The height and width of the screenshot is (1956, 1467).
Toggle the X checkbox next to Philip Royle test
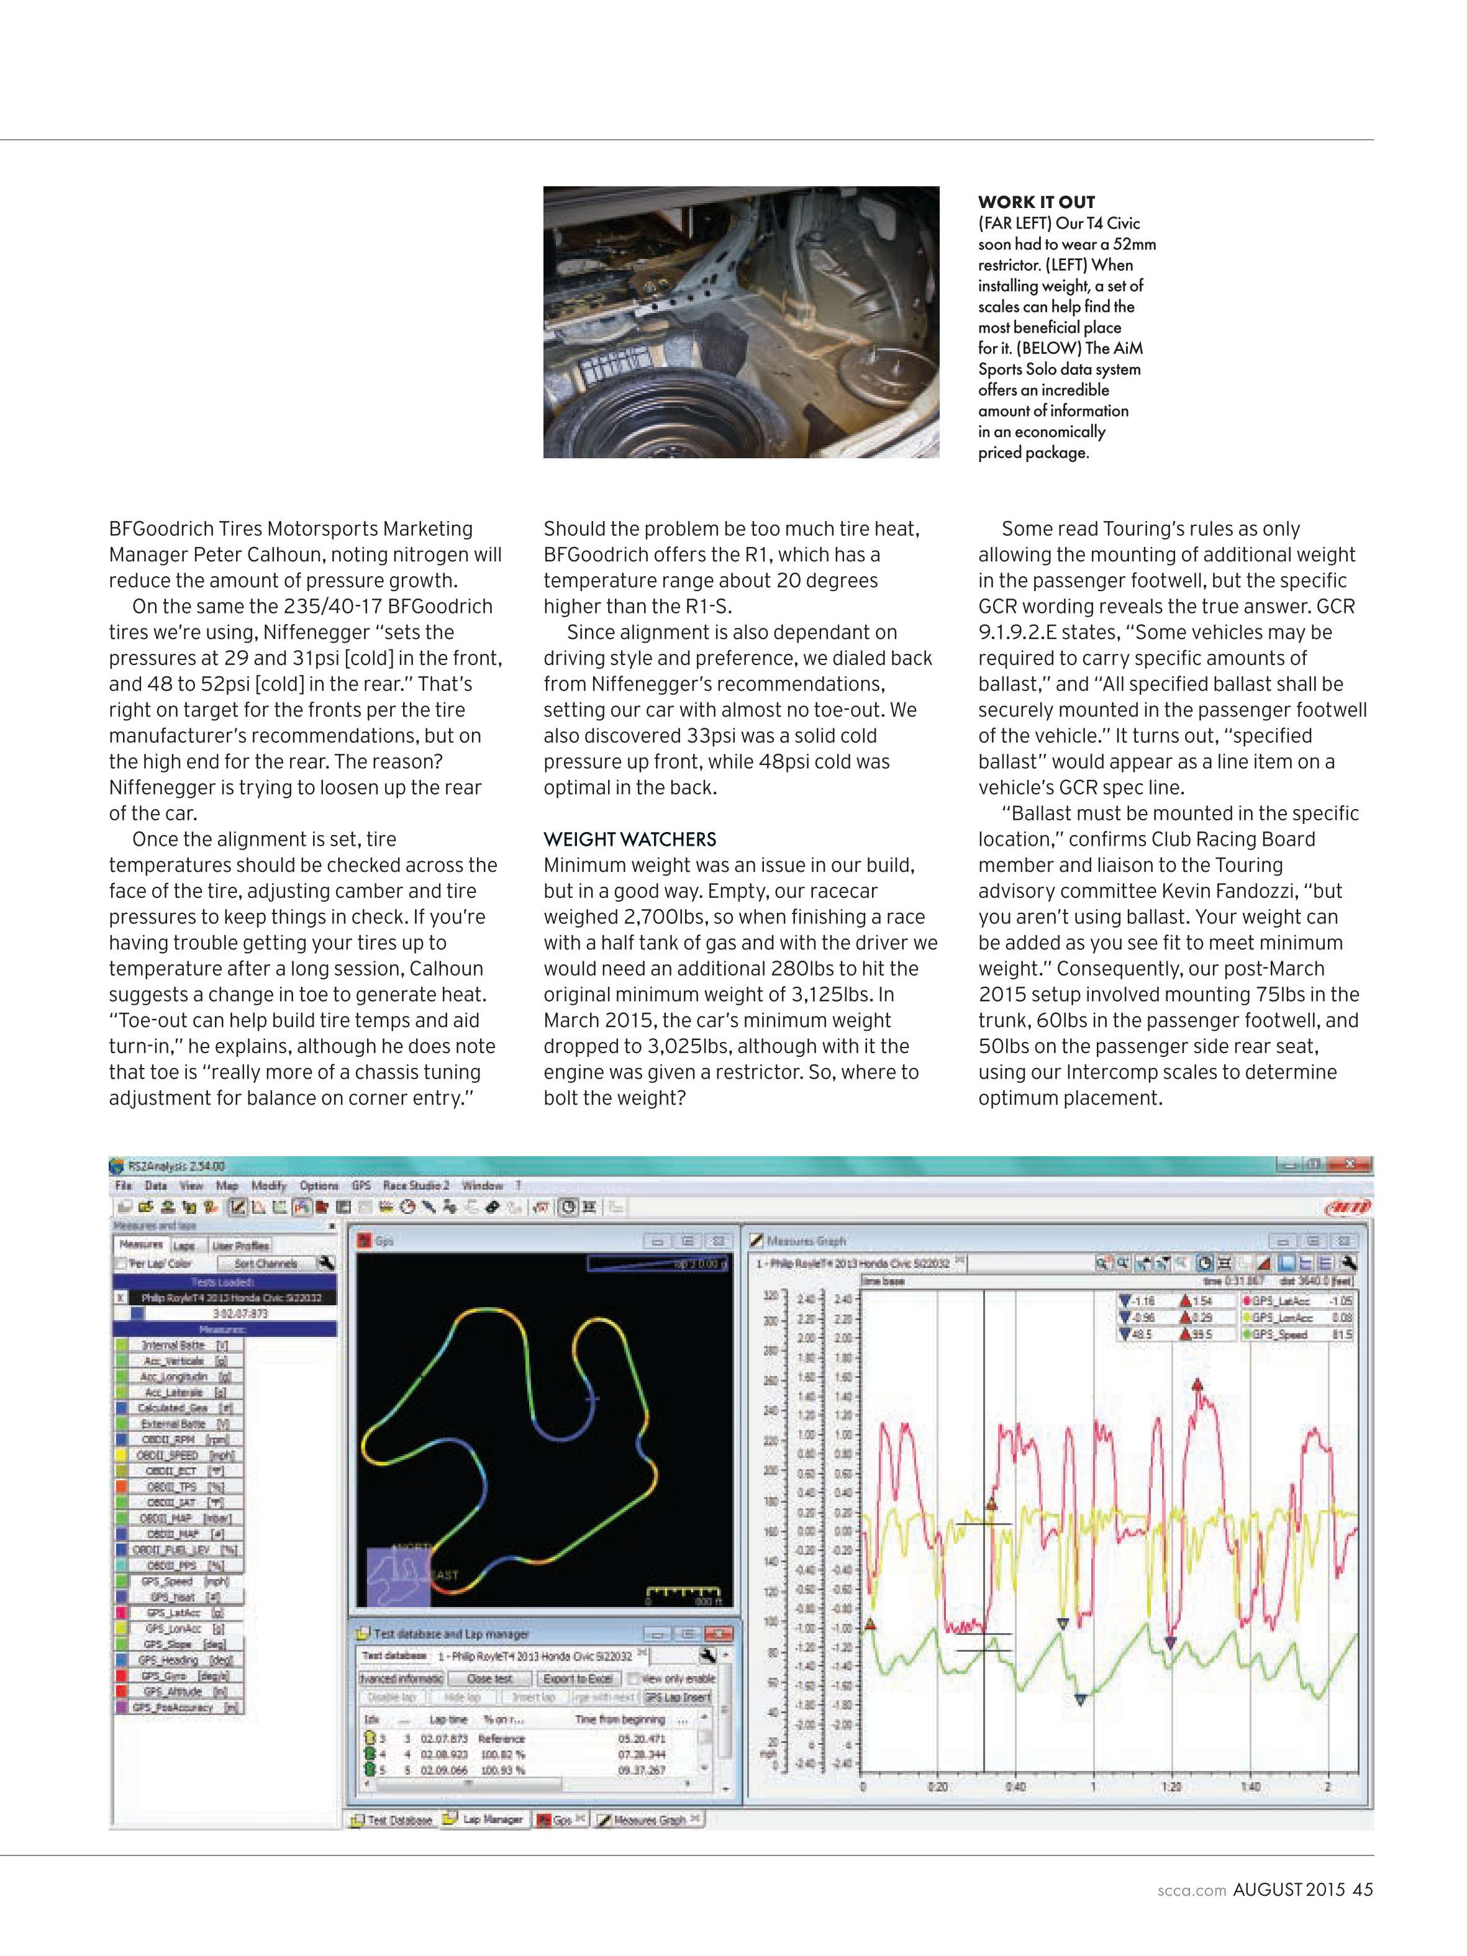(120, 1297)
